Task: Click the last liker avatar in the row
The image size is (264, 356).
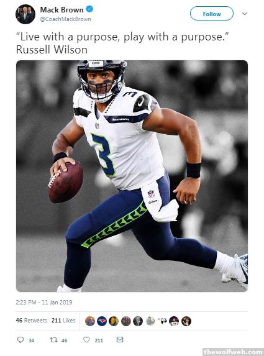Action: pyautogui.click(x=186, y=321)
